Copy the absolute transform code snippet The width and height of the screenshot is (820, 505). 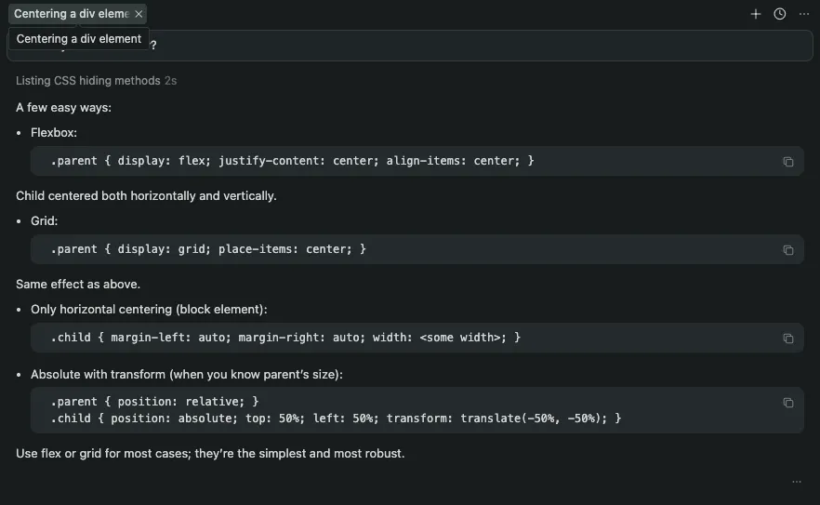tap(787, 403)
